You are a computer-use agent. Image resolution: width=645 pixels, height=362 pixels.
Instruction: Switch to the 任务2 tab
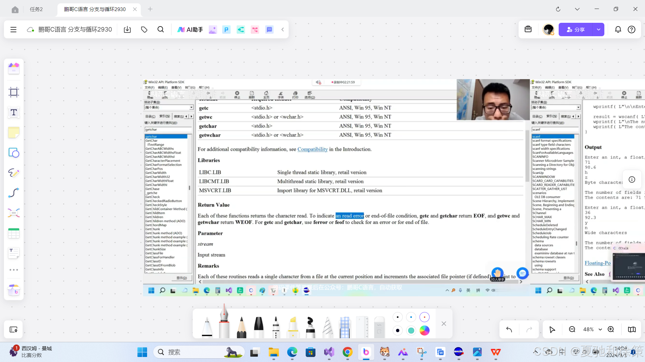(36, 9)
